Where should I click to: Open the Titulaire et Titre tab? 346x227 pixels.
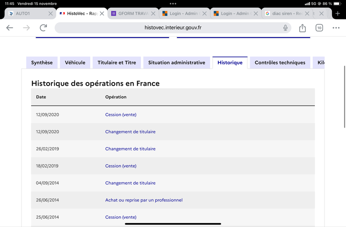tap(117, 63)
